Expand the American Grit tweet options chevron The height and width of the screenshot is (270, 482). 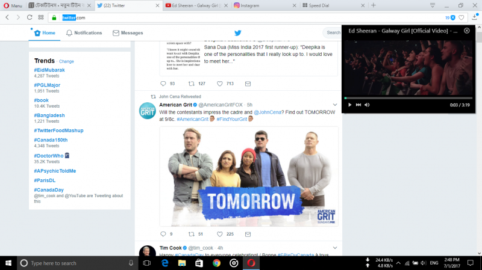(x=335, y=105)
